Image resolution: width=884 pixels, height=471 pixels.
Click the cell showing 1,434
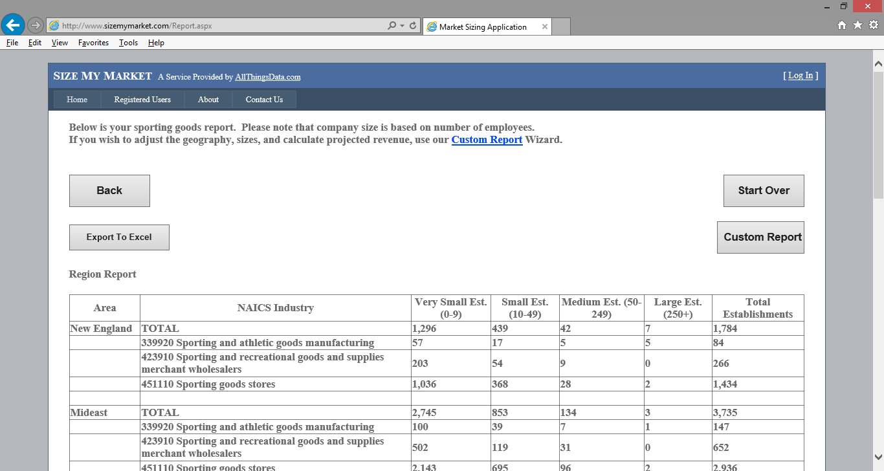coord(758,384)
